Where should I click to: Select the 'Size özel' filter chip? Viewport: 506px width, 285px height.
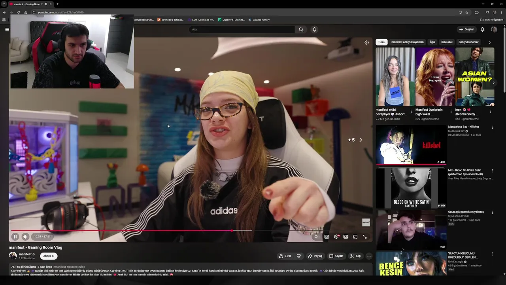click(x=447, y=42)
